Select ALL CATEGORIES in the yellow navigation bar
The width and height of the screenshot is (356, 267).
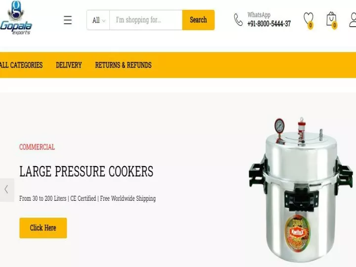(21, 65)
